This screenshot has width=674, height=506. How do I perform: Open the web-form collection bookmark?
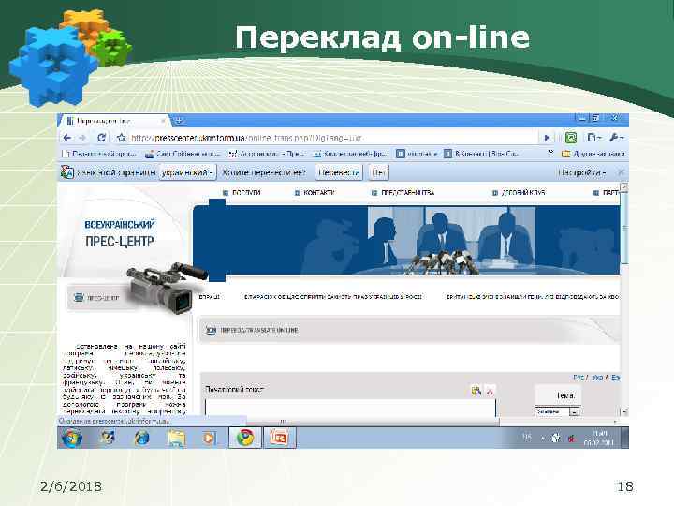pos(350,153)
